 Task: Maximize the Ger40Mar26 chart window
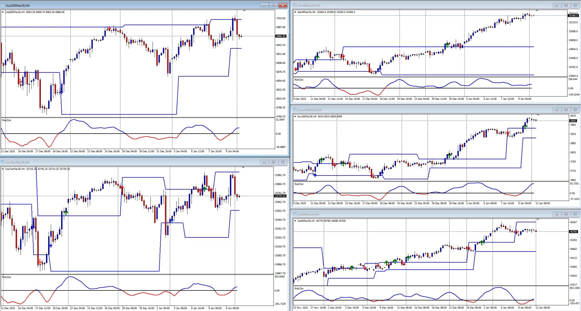click(566, 5)
